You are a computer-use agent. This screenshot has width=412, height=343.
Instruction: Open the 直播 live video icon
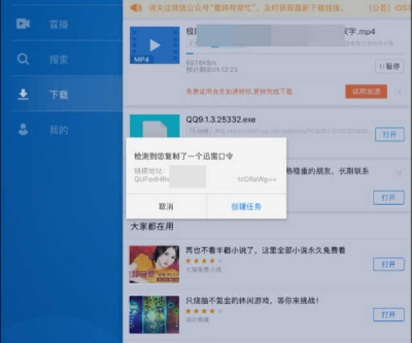click(x=23, y=23)
